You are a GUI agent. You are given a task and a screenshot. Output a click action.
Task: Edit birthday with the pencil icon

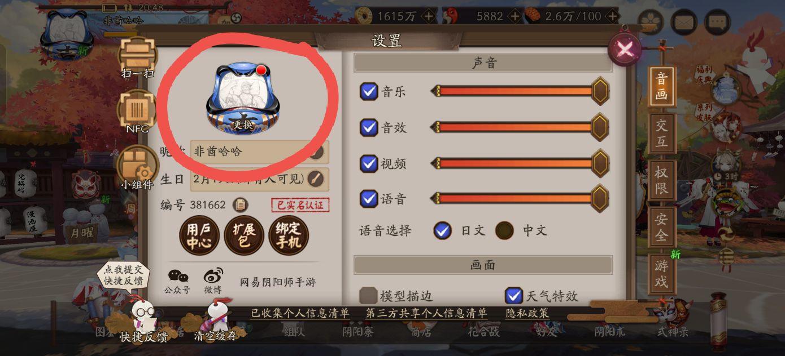tap(316, 179)
